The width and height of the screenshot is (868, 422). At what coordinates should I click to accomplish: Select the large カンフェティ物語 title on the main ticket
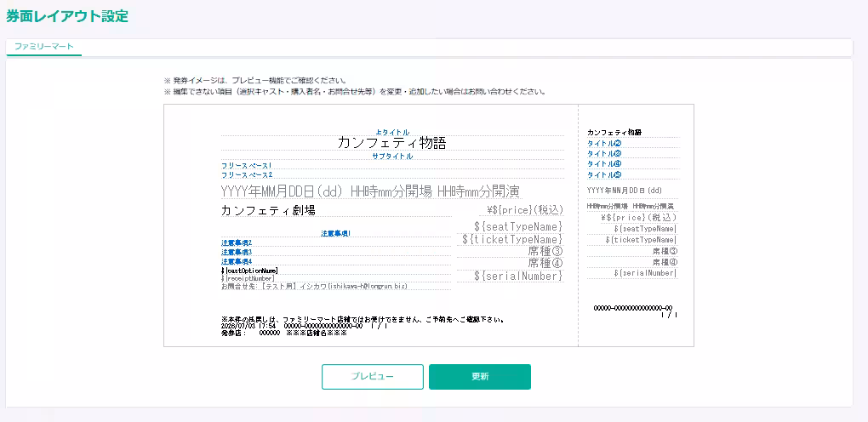(392, 143)
